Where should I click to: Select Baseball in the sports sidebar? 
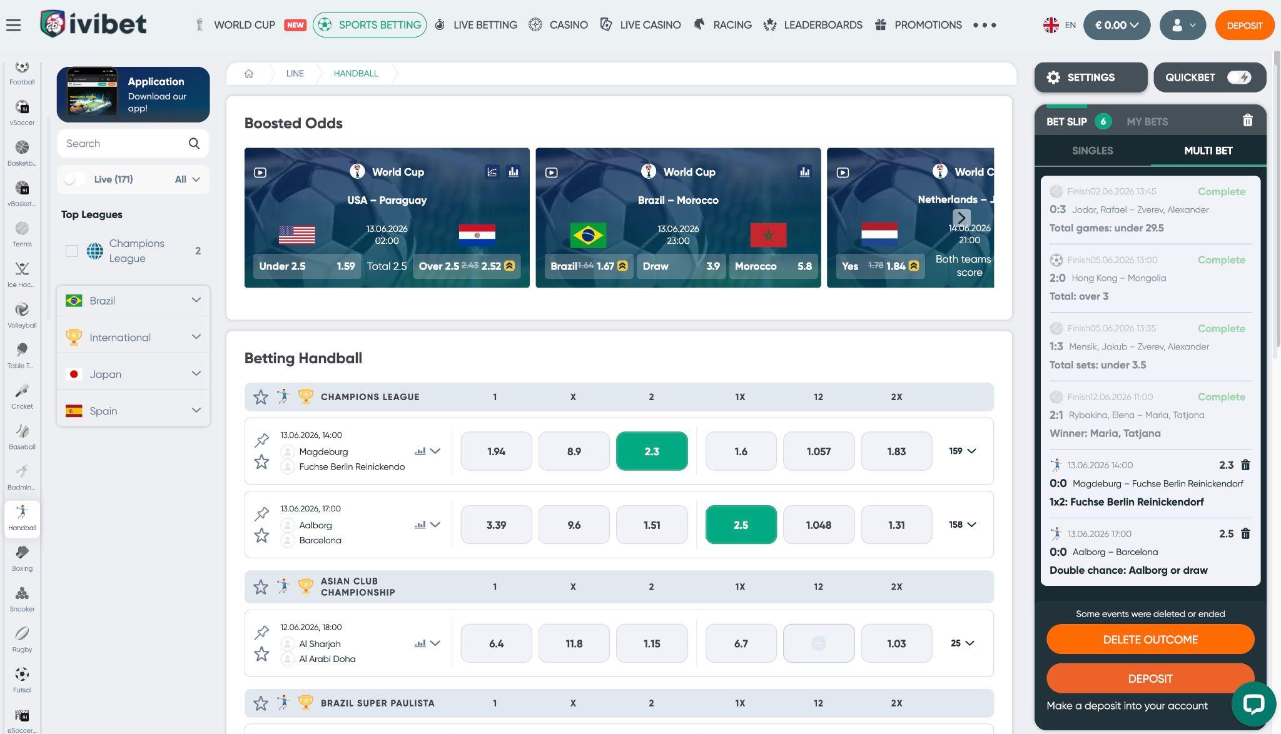point(22,438)
